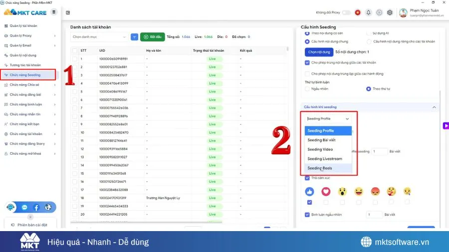Click the user avatar of Phạm Ngọc Tuấn
Image resolution: width=449 pixels, height=252 pixels.
[x=403, y=12]
